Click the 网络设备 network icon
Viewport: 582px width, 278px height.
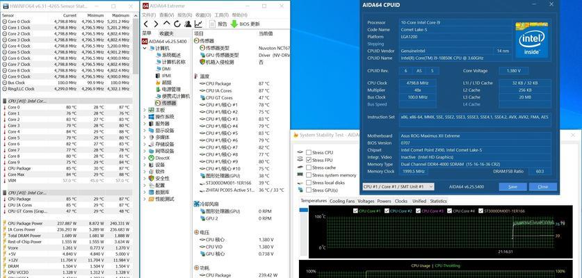click(151, 151)
